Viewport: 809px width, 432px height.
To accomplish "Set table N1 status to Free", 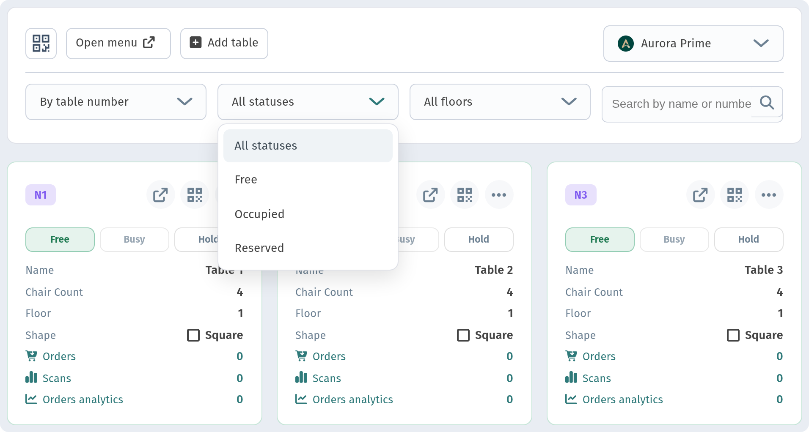I will point(60,240).
